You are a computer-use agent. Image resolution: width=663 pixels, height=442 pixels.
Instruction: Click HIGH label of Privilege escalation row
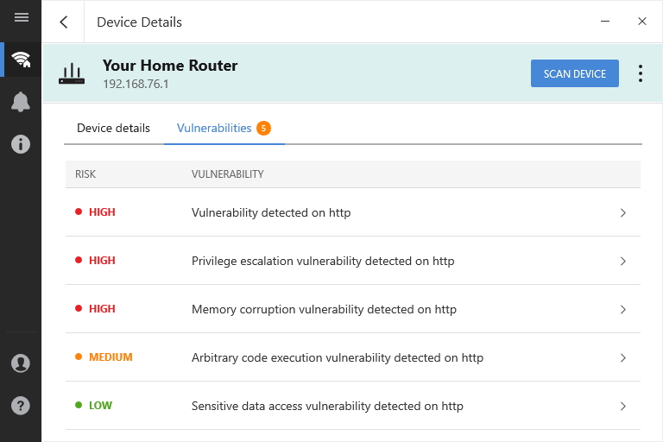(102, 261)
